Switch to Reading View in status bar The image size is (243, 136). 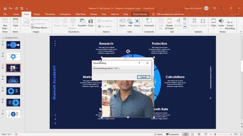click(199, 134)
